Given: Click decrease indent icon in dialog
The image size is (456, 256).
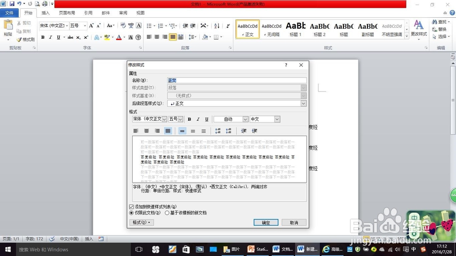Looking at the screenshot, I should coord(244,131).
